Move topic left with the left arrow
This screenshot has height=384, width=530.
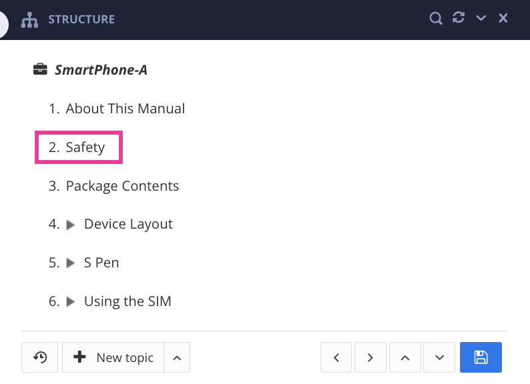tap(336, 357)
